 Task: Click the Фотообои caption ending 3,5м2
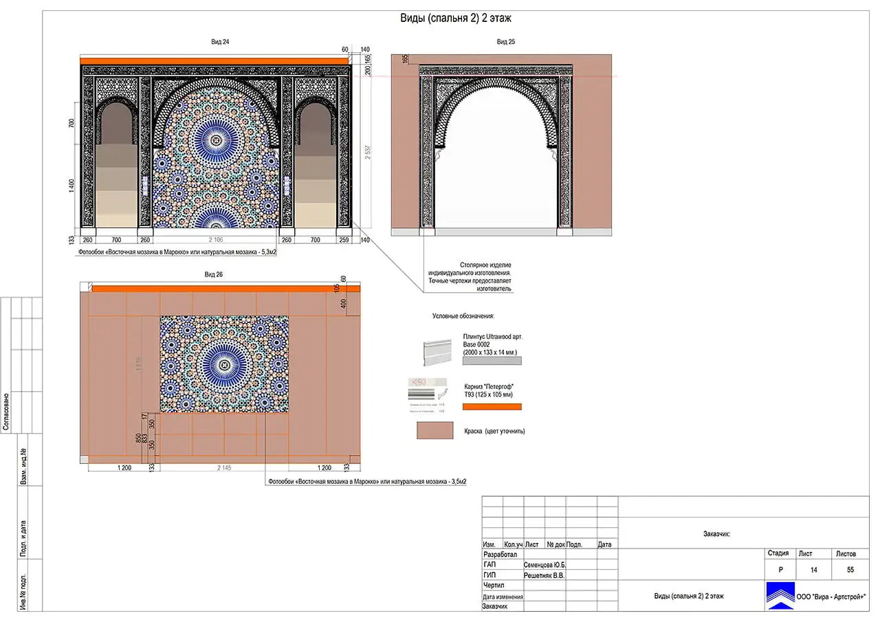pos(367,482)
